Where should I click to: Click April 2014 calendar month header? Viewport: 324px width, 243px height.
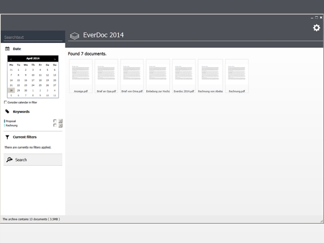pos(33,59)
